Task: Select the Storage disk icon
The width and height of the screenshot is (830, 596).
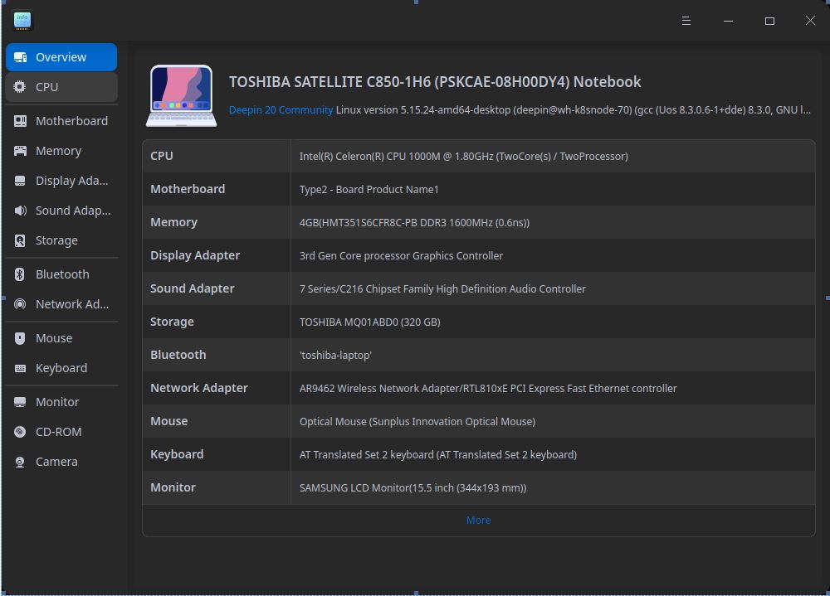Action: pyautogui.click(x=20, y=240)
